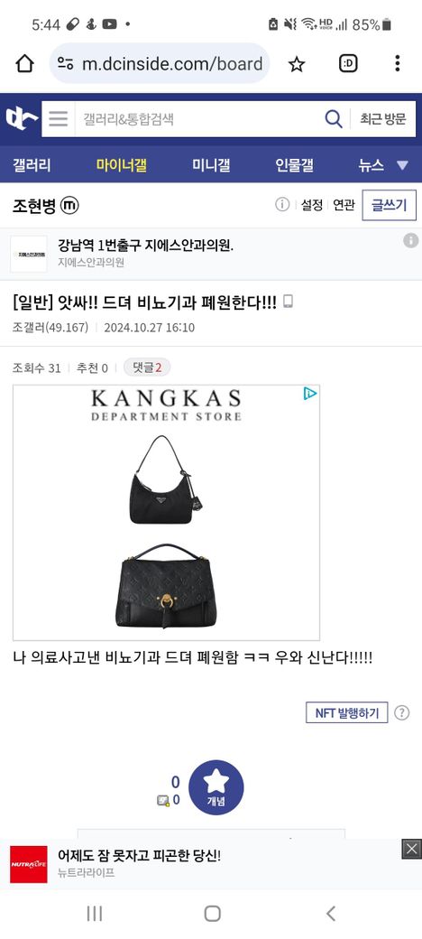Focus the 갤러리&통합검색 search field
This screenshot has height=939, width=422.
click(x=197, y=118)
